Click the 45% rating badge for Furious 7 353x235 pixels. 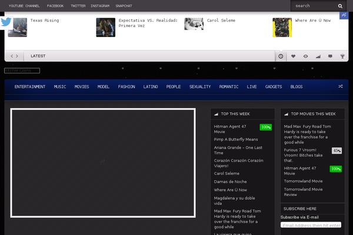[337, 150]
